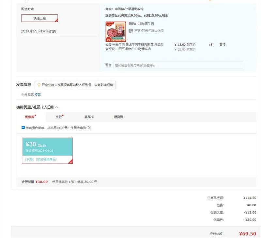This screenshot has height=238, width=261.
Task: Click the 中国特产·平遥助农馆 merchant name
Action: [x=129, y=9]
